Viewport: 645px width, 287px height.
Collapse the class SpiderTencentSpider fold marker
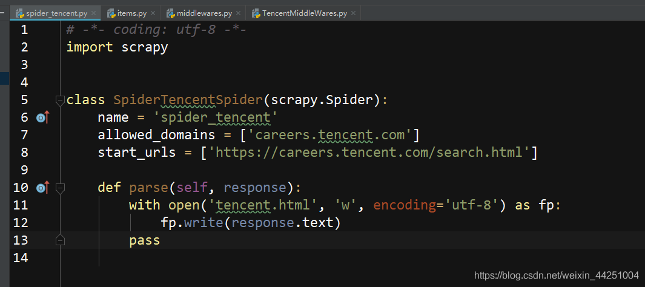[x=60, y=100]
